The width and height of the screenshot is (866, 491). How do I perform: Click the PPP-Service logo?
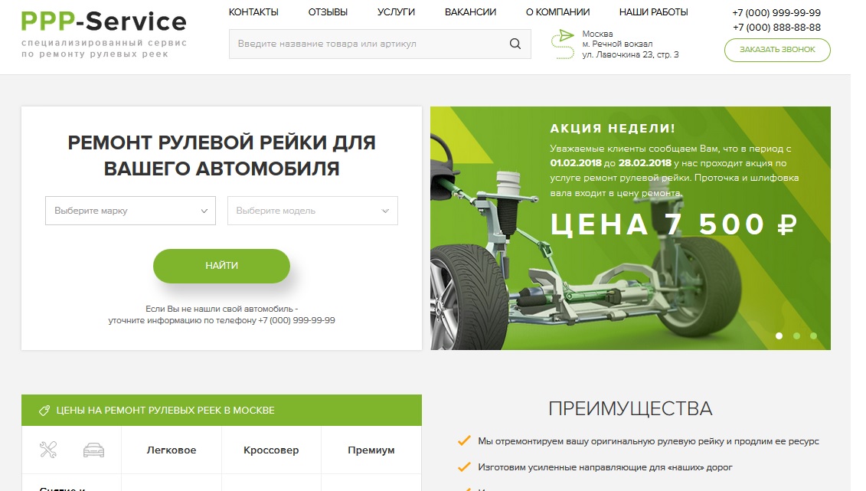104,34
